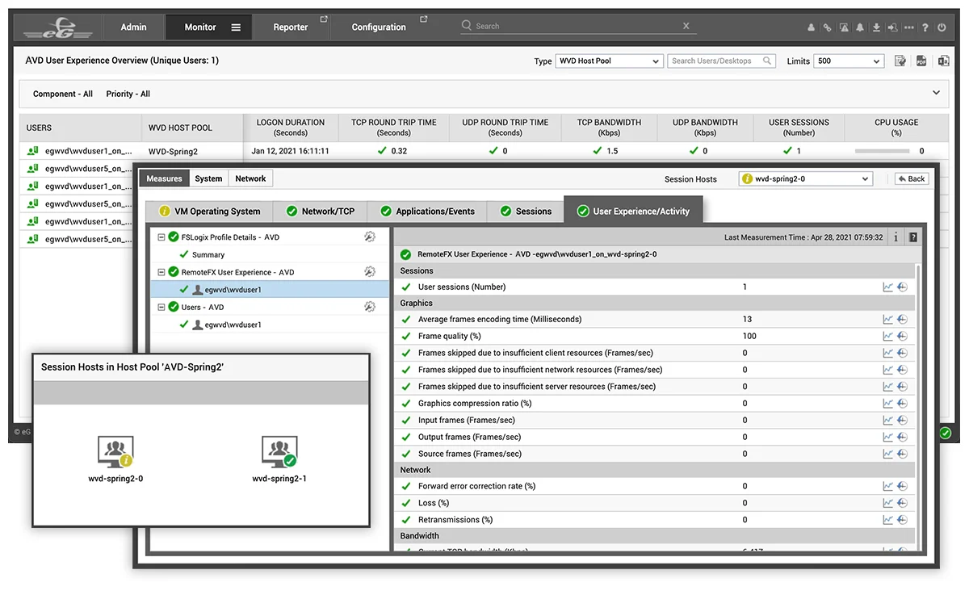Switch to the Network tab beside System

250,178
